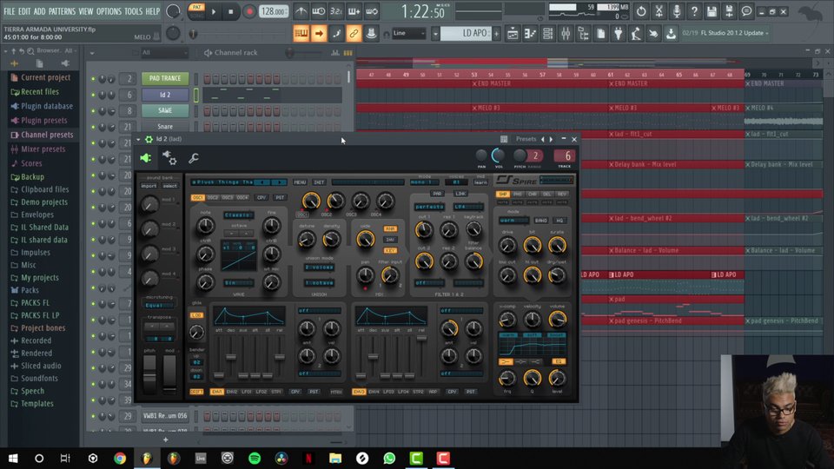The height and width of the screenshot is (469, 834).
Task: Open the Spire Classic oscillator mode dropdown
Action: tap(239, 215)
